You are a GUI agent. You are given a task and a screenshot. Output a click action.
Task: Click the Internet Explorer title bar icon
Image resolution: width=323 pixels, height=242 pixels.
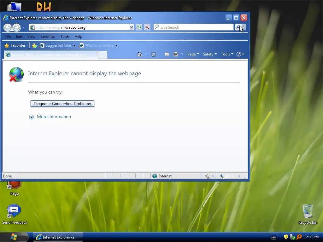pos(6,18)
